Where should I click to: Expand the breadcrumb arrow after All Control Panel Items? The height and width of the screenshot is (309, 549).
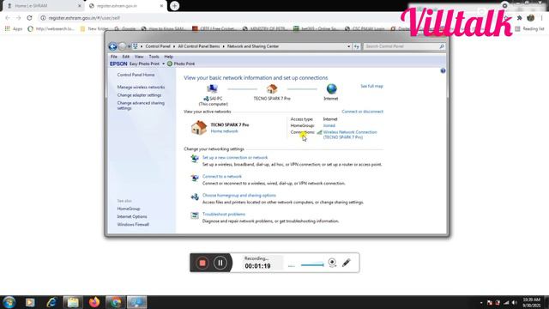point(223,46)
